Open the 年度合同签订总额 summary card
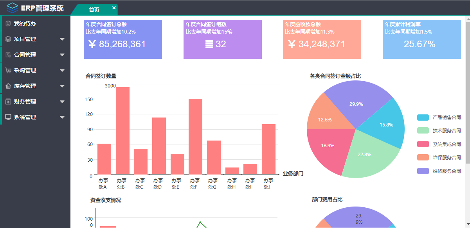The height and width of the screenshot is (228, 470). click(x=123, y=39)
